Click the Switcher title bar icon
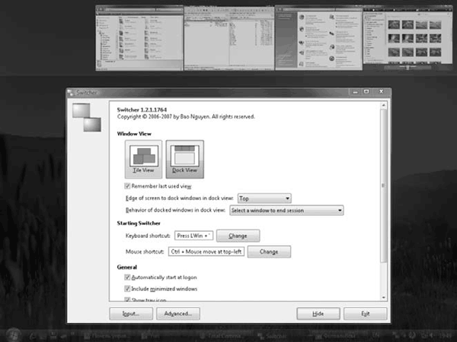Viewport: 457px width, 342px height. (72, 93)
